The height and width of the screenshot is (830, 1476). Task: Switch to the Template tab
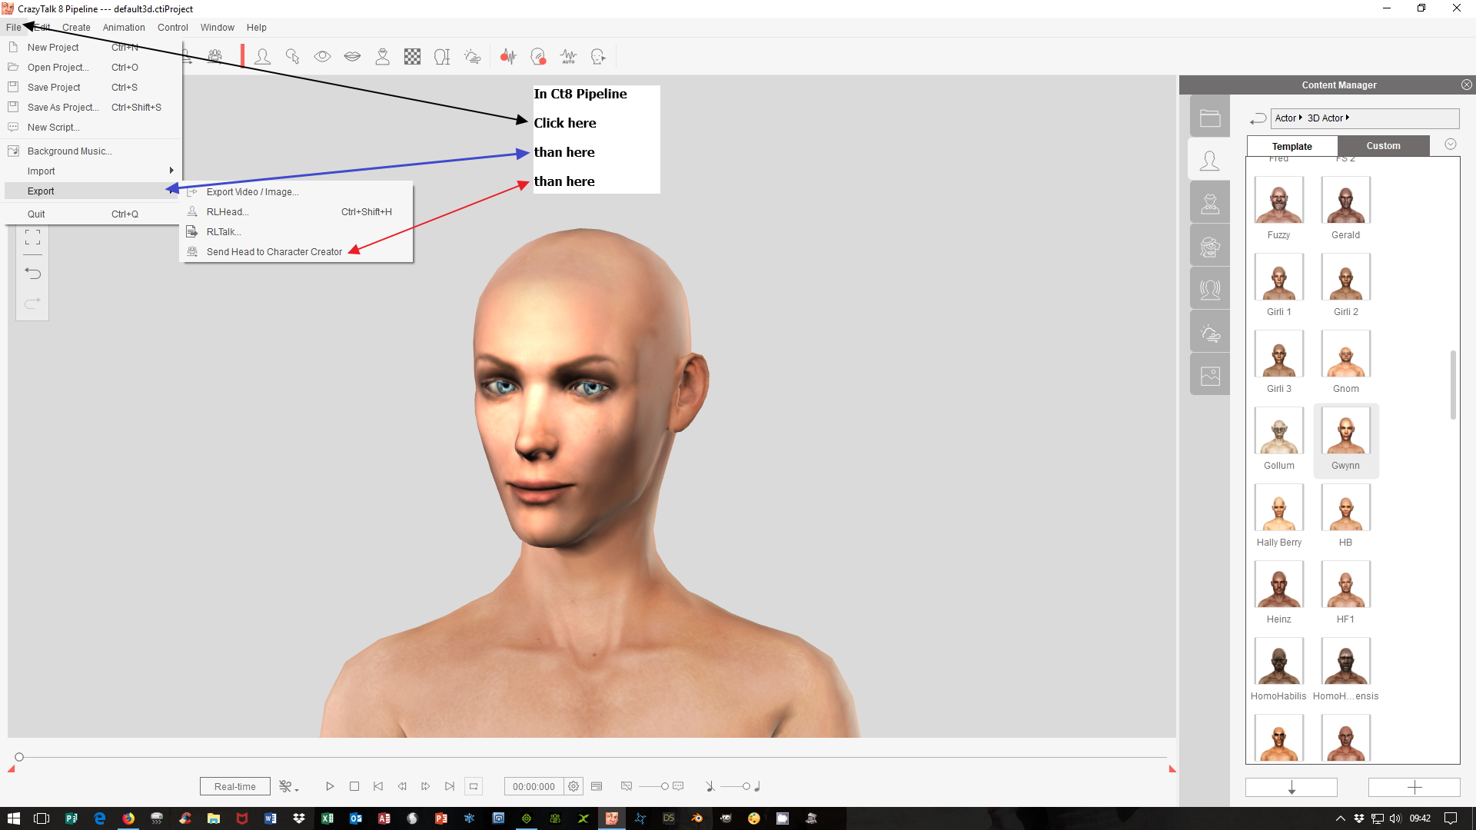(x=1292, y=146)
